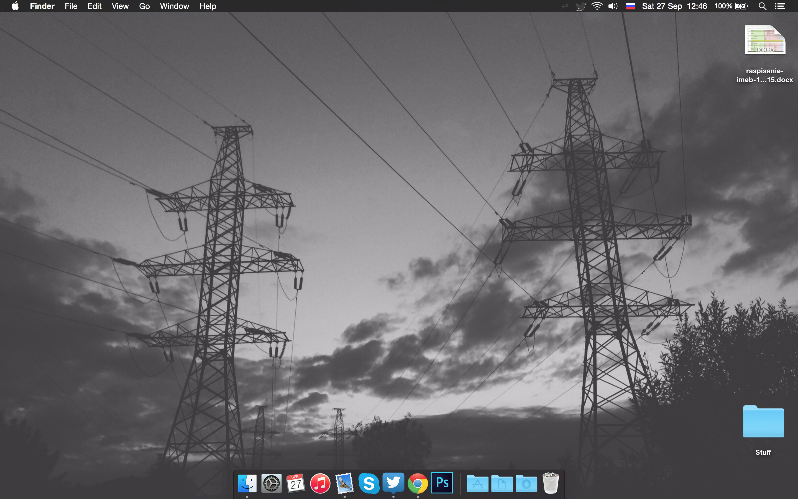Expand the Documents folder stack

click(x=502, y=483)
